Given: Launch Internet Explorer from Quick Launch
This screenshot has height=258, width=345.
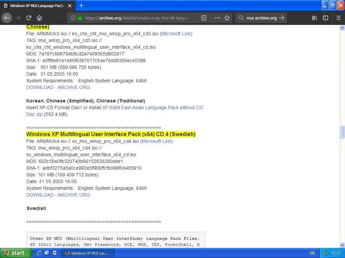Looking at the screenshot, I should point(39,253).
